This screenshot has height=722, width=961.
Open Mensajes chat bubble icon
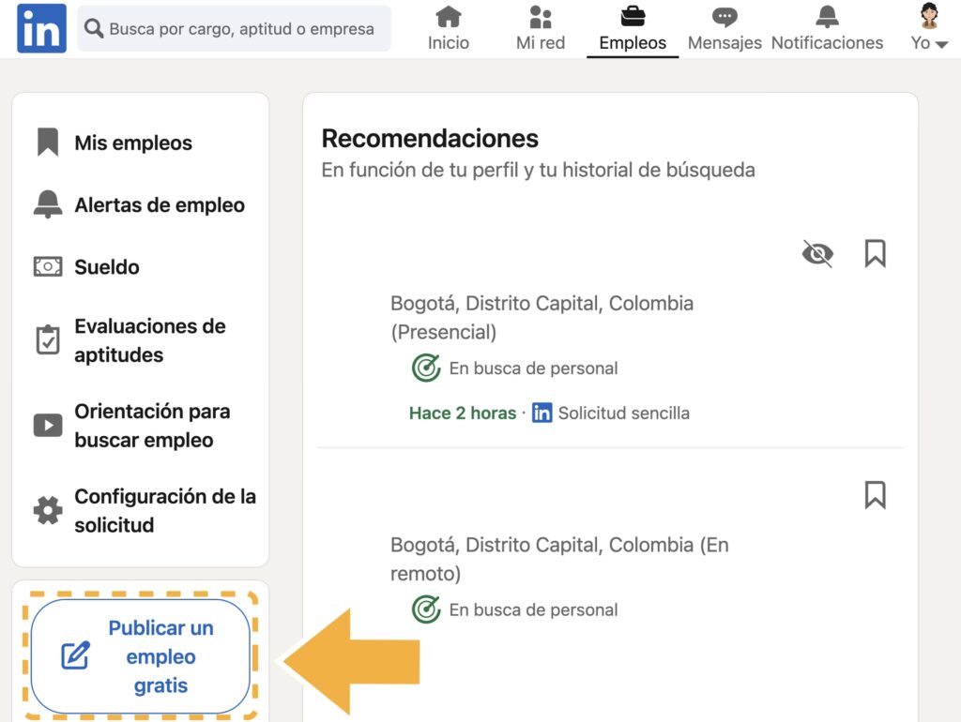coord(725,17)
